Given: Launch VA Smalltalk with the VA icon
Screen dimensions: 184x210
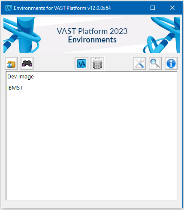Looking at the screenshot, I should point(81,63).
